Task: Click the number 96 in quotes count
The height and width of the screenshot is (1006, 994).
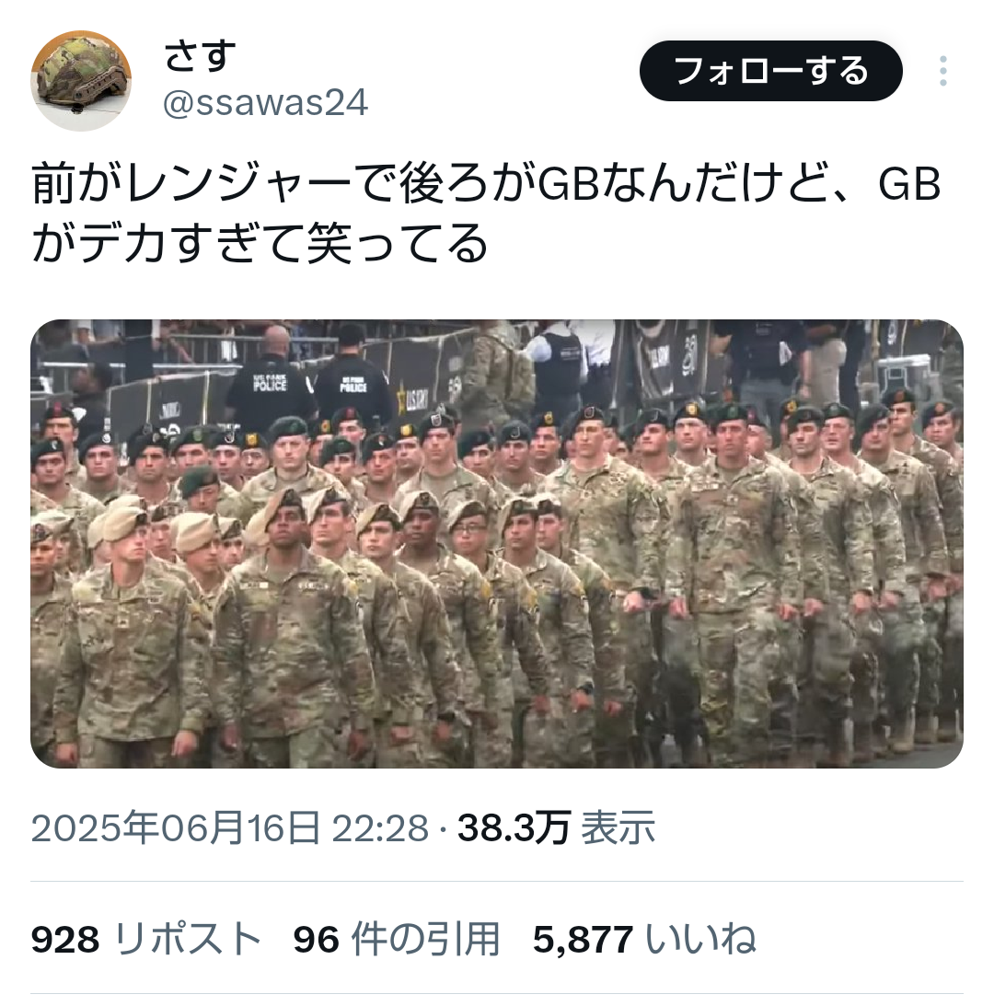Action: (x=317, y=940)
